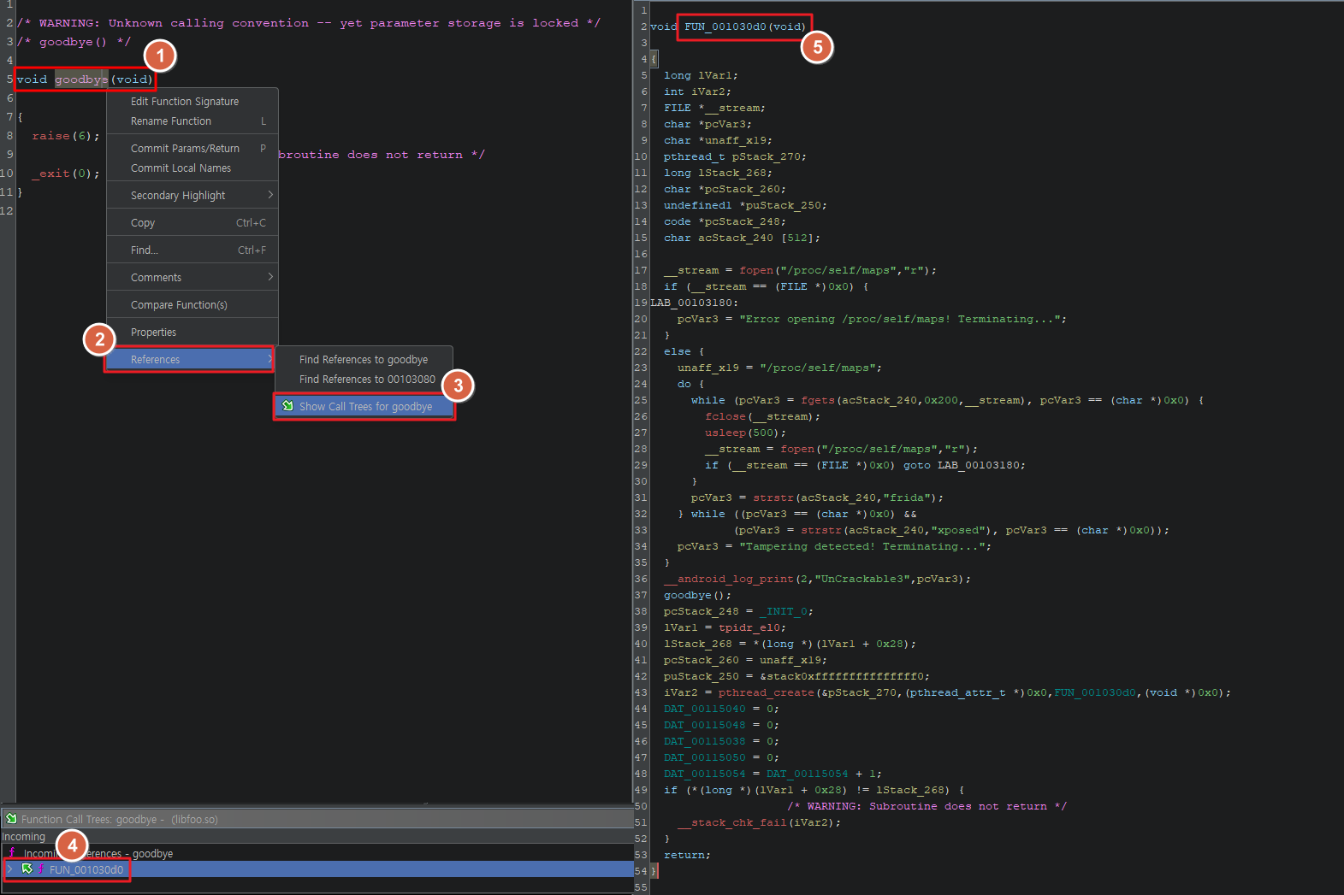Click the Function Call Trees: goodbye title bar
The image size is (1344, 895).
click(317, 819)
